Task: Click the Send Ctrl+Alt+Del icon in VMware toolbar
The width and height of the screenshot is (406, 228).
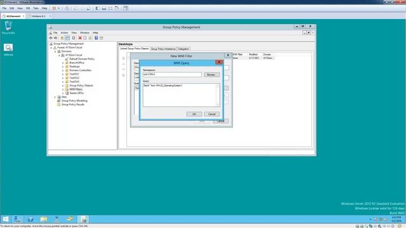Action: (x=67, y=8)
